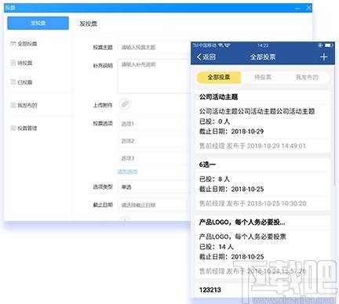This screenshot has width=339, height=304.
Task: Tap the plus icon in phone header
Action: (x=324, y=57)
